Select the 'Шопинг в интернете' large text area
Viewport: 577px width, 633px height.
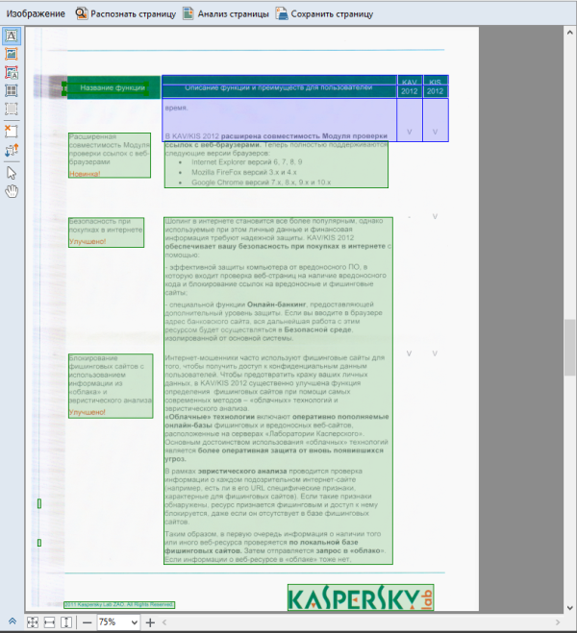[278, 390]
